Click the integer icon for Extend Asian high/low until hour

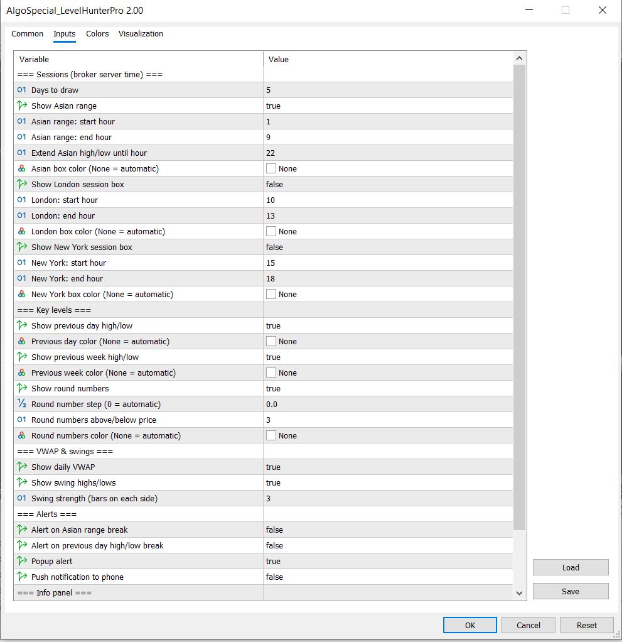(x=22, y=153)
